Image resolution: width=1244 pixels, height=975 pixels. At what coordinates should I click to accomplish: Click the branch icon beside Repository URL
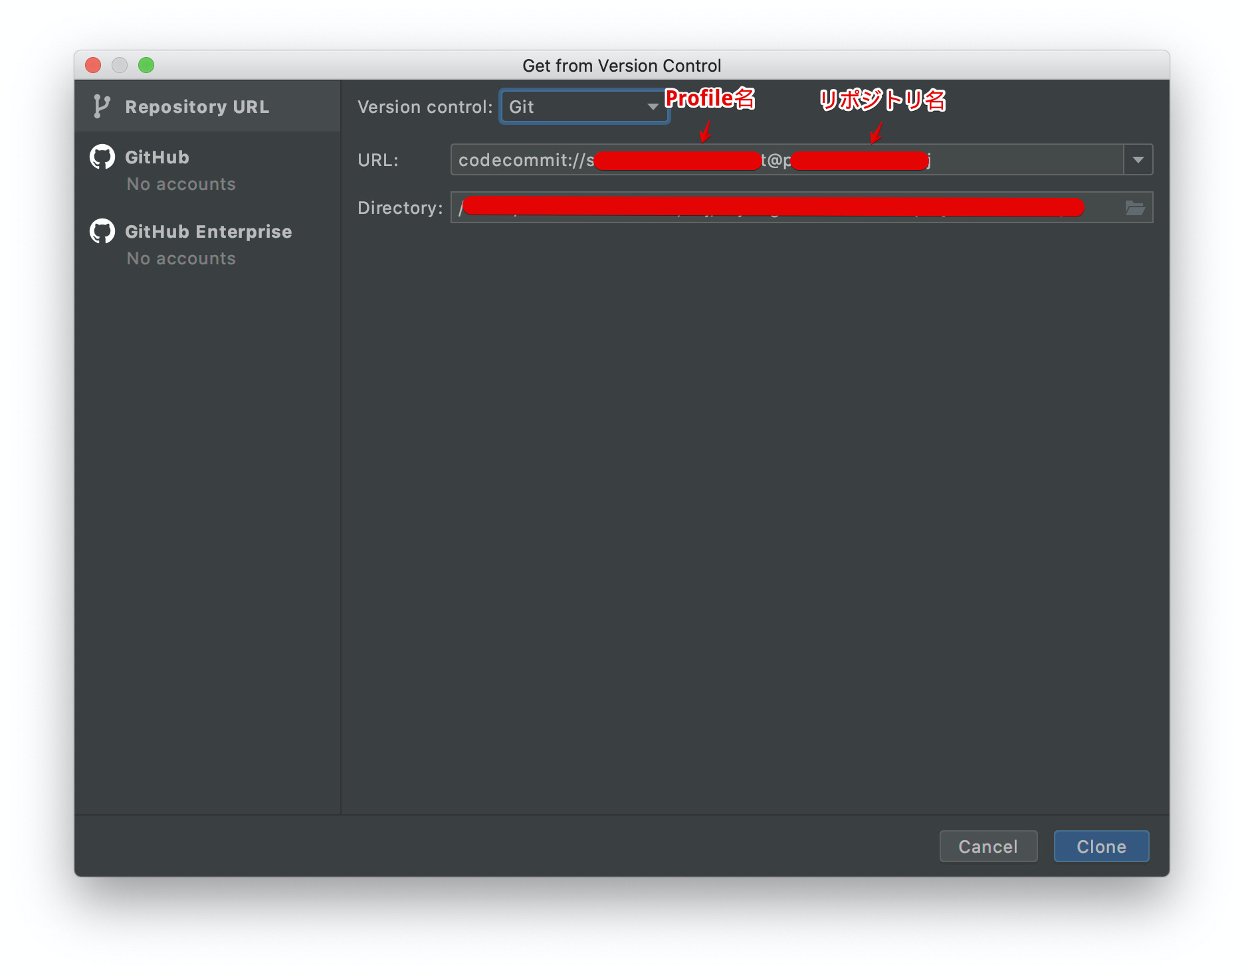[x=101, y=106]
